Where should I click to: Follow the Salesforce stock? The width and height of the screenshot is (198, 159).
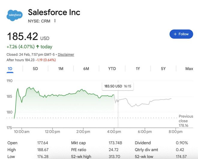181,34
